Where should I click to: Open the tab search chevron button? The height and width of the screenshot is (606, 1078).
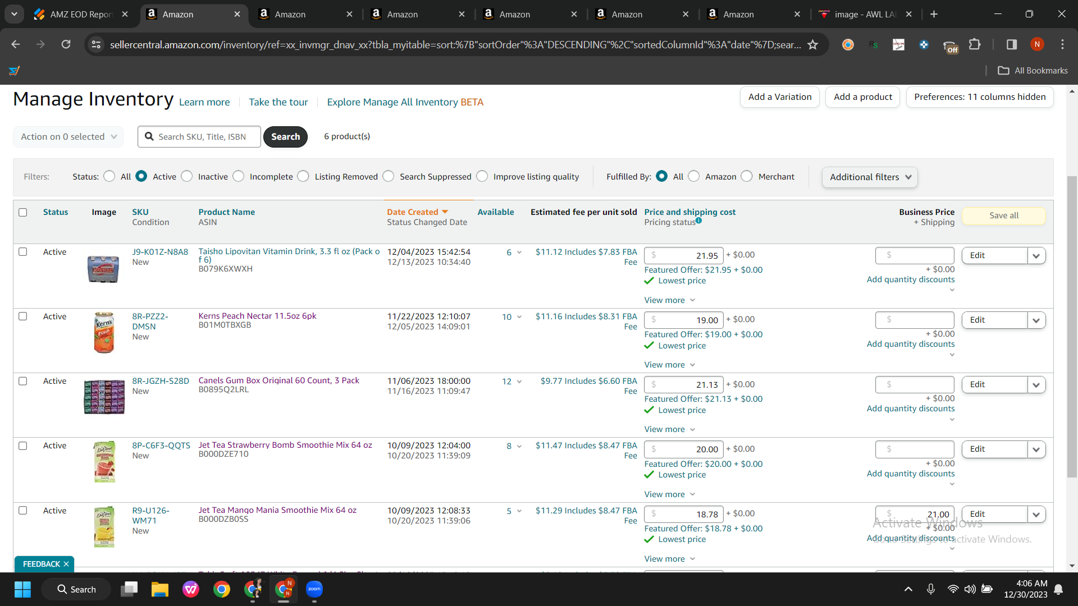tap(14, 14)
